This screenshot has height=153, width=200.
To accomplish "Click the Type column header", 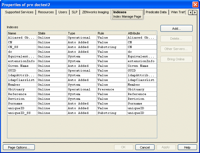I will 81,33.
